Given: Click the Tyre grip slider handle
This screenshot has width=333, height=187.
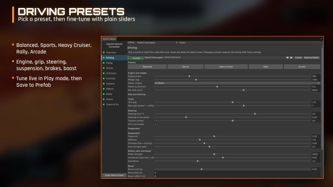Looking at the screenshot, I should point(233,102).
